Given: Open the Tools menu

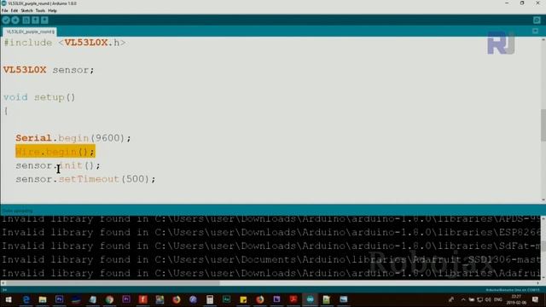Looking at the screenshot, I should click(40, 11).
